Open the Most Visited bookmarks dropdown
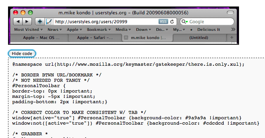Image resolution: width=265 pixels, height=138 pixels. 28,30
